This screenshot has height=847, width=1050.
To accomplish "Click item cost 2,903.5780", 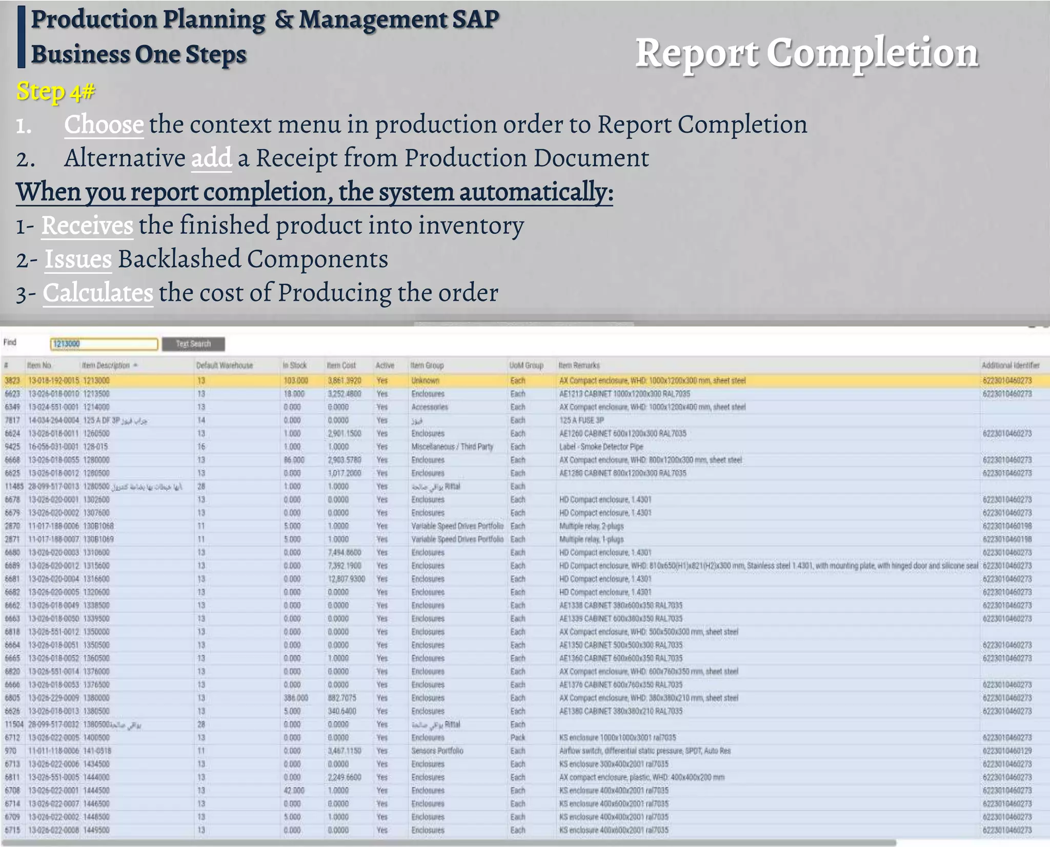I will [x=345, y=460].
